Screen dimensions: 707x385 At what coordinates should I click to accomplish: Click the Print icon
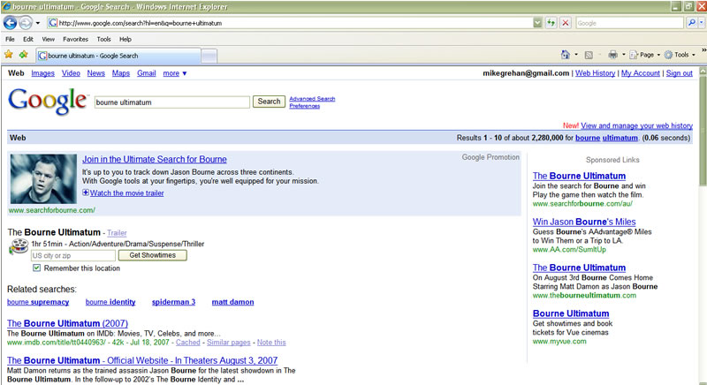coord(612,55)
